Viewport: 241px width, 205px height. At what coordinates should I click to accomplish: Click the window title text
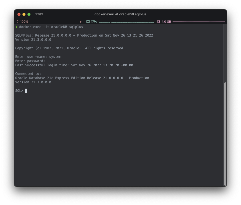coord(120,14)
